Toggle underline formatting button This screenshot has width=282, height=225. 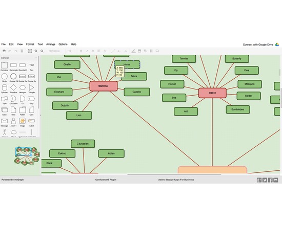93,51
